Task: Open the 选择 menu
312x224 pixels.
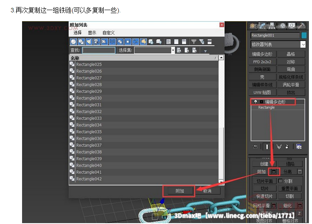Action: click(x=78, y=33)
